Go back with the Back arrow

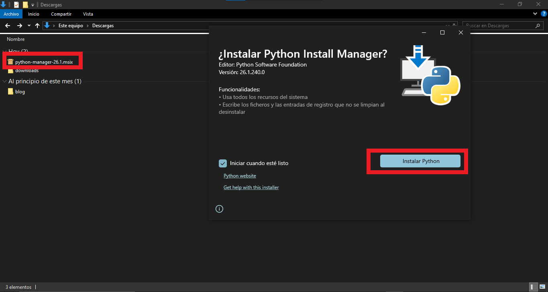[7, 26]
